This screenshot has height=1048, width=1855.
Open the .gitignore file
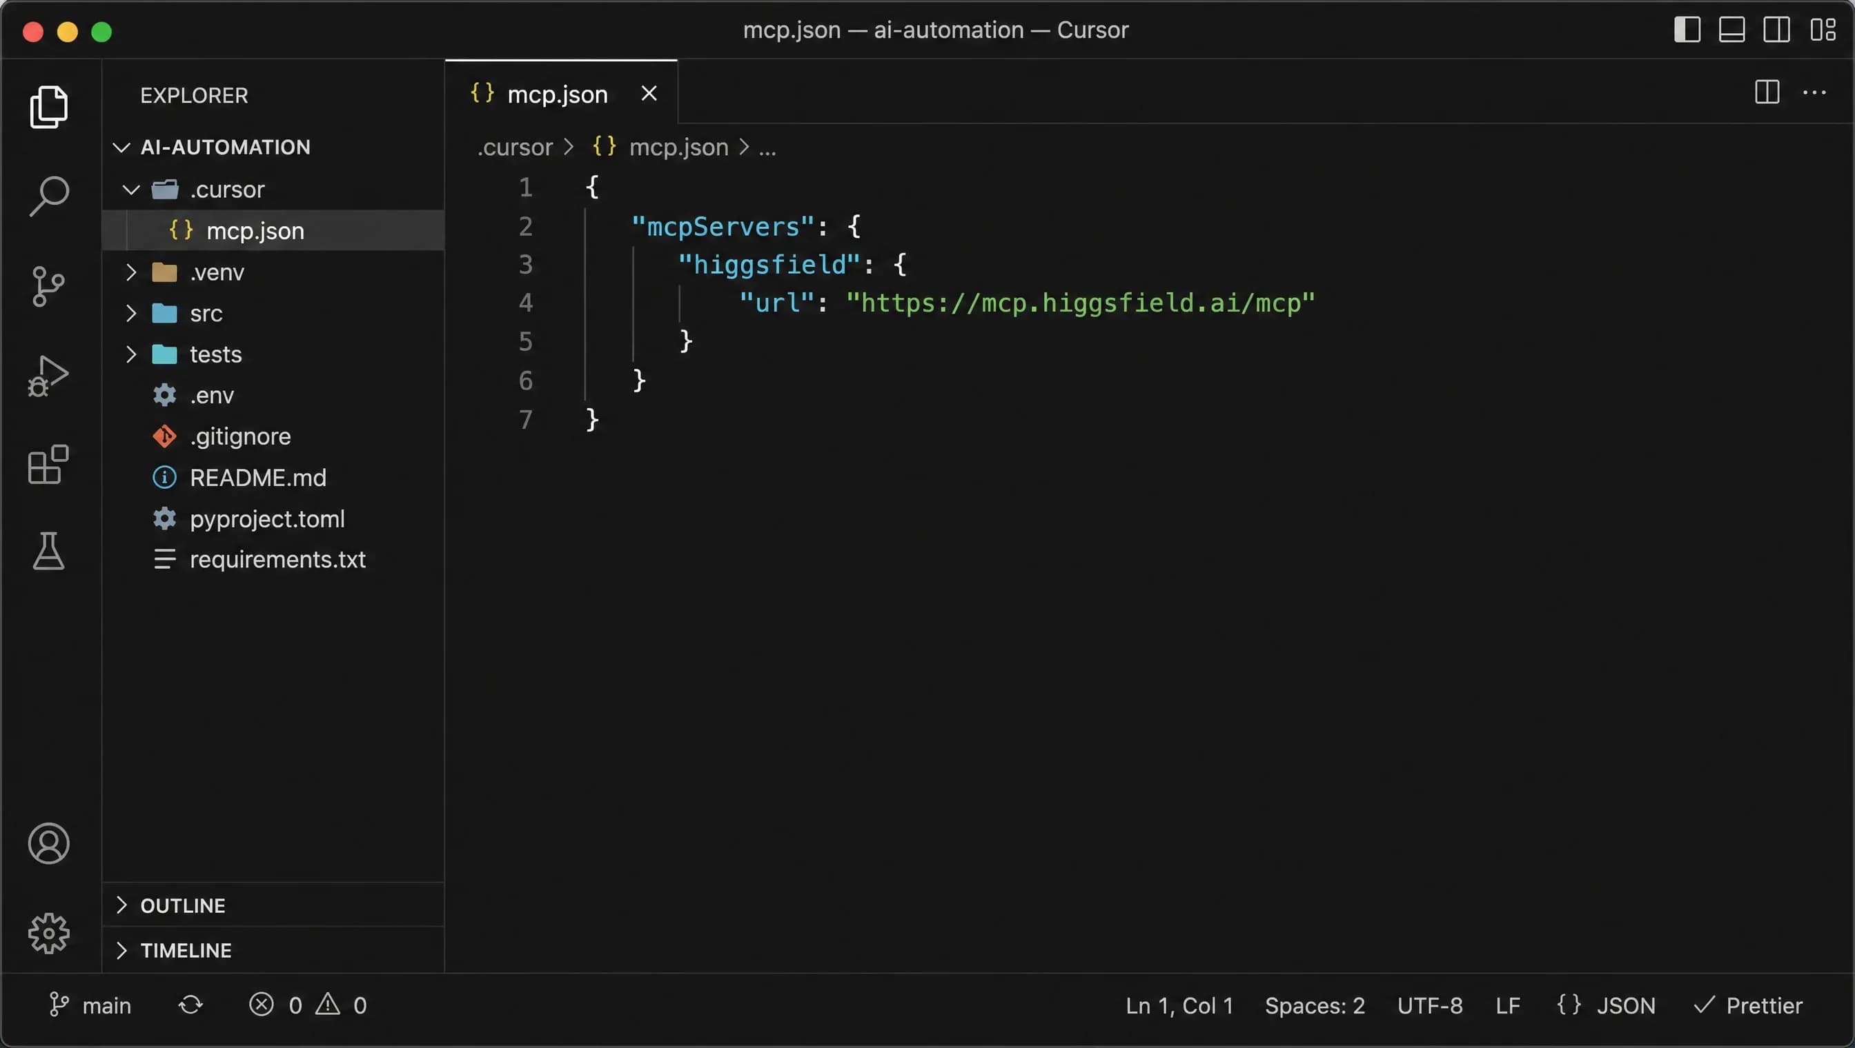[x=273, y=436]
